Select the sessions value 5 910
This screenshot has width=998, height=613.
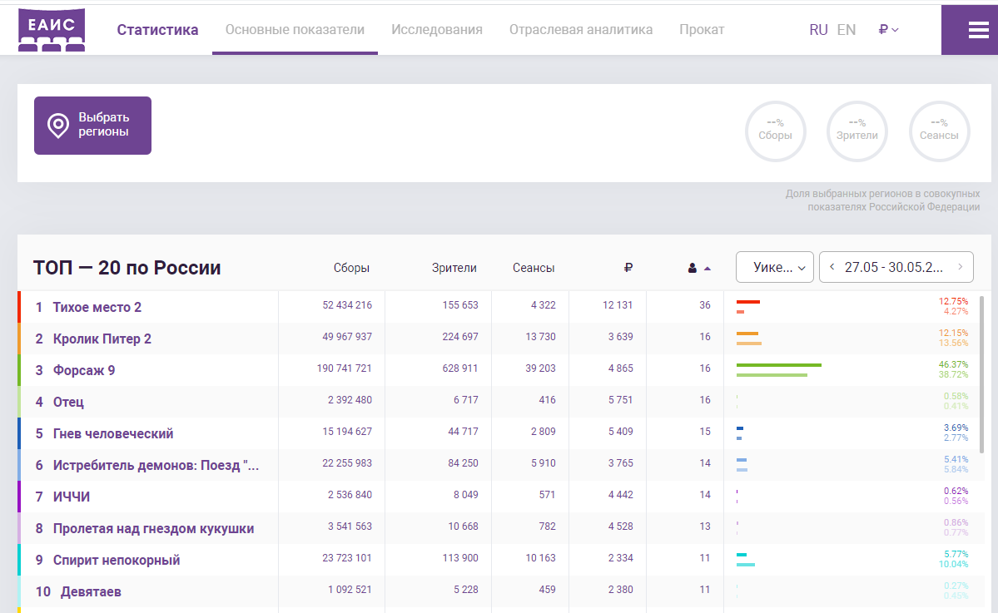click(x=544, y=463)
